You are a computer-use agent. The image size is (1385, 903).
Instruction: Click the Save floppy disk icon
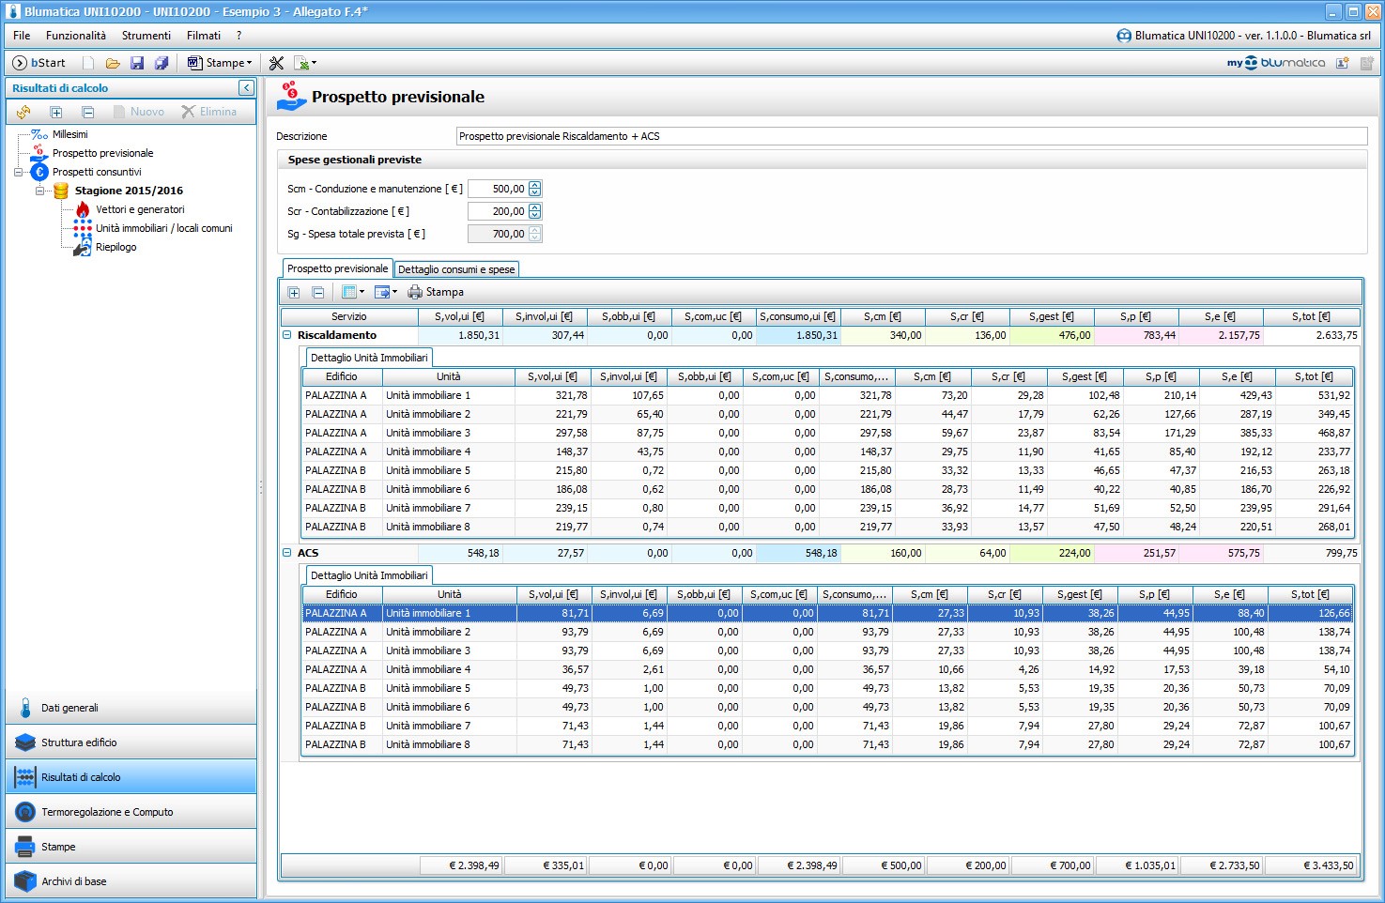coord(137,63)
